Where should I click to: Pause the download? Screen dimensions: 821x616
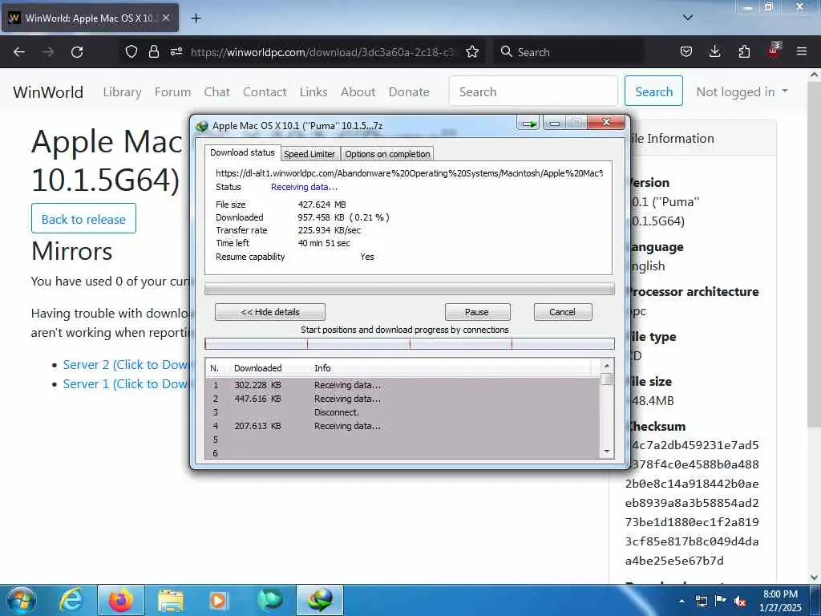point(477,312)
